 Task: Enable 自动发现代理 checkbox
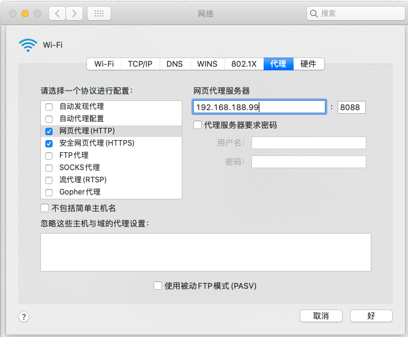point(49,106)
